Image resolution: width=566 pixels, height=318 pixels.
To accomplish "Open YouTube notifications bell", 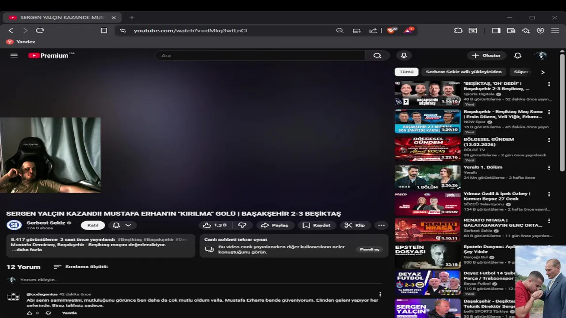I will click(518, 56).
